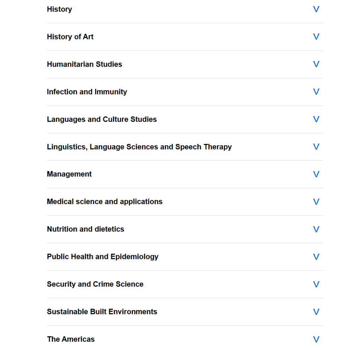Select the History of Art heading
Screen dimensions: 344x350
[70, 37]
